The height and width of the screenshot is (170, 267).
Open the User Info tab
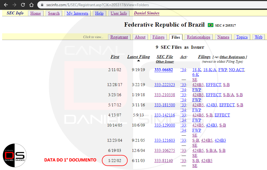click(119, 13)
